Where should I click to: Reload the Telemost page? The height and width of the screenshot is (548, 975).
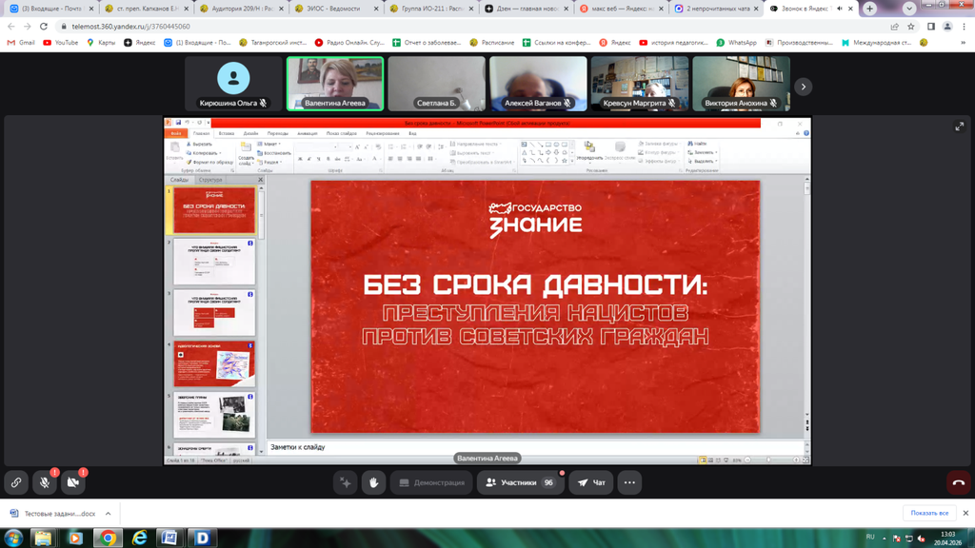[x=44, y=27]
